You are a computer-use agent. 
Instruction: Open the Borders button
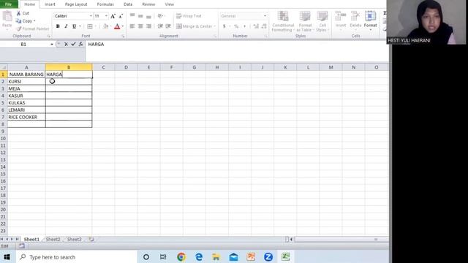click(90, 26)
